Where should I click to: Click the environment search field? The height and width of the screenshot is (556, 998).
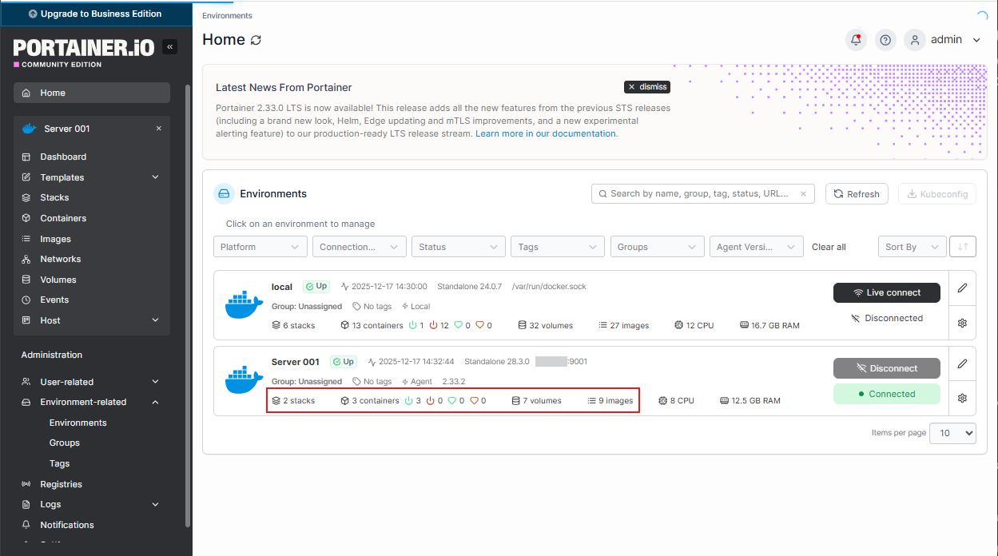point(702,193)
